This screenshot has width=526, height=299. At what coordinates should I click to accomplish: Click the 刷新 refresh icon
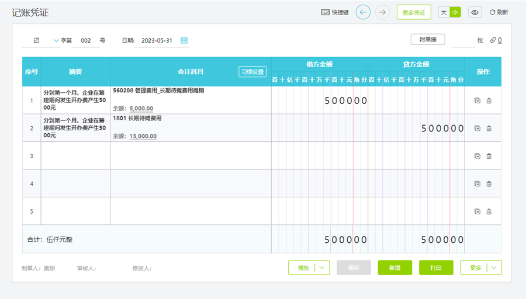493,12
